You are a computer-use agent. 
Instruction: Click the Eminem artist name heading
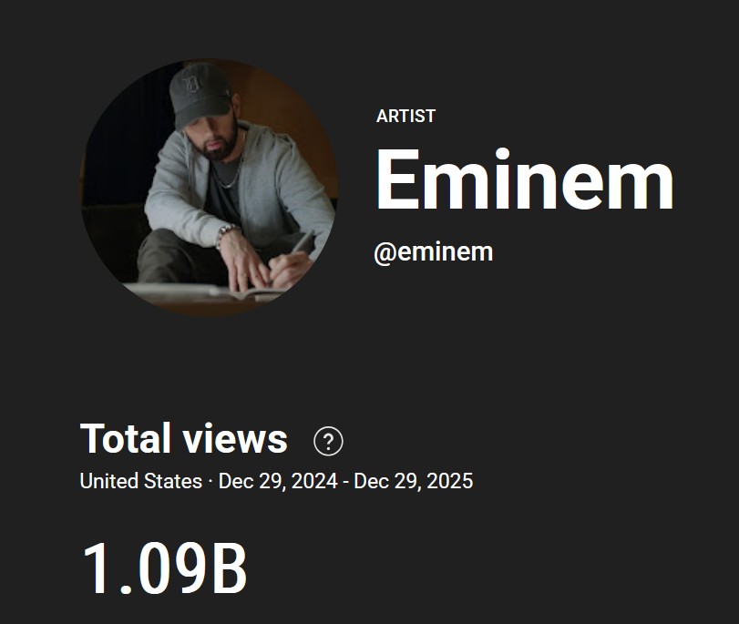pos(524,179)
